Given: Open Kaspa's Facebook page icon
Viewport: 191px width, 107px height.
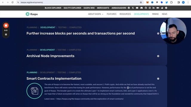Looking at the screenshot, I should [x=129, y=8].
